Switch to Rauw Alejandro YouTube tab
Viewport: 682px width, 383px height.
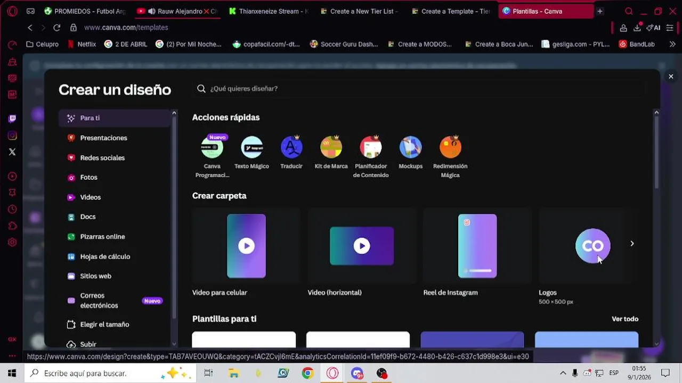coord(177,11)
